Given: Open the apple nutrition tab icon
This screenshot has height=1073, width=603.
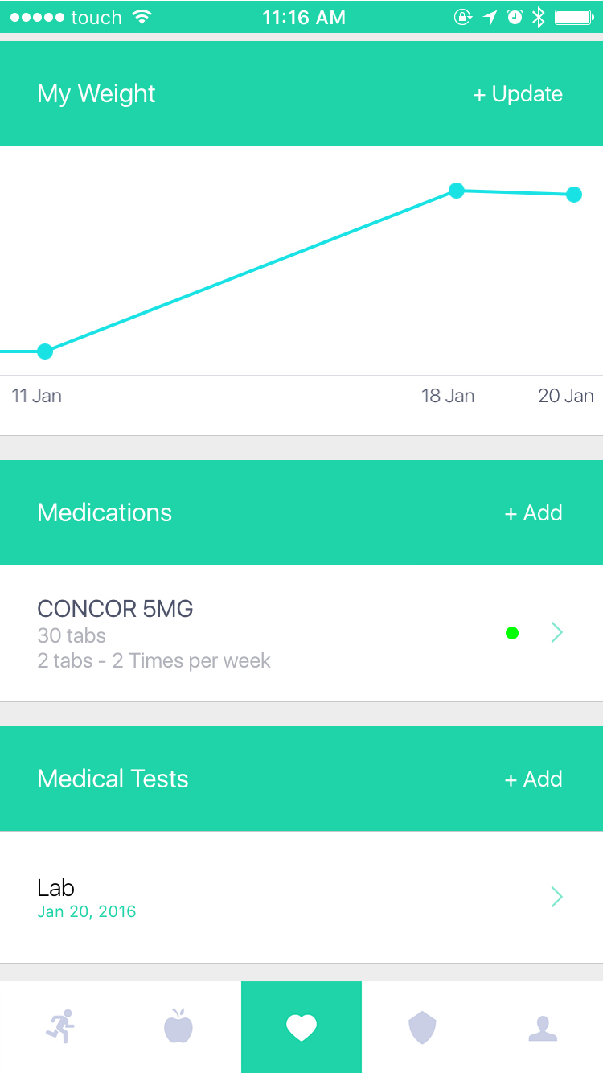Looking at the screenshot, I should (178, 1027).
